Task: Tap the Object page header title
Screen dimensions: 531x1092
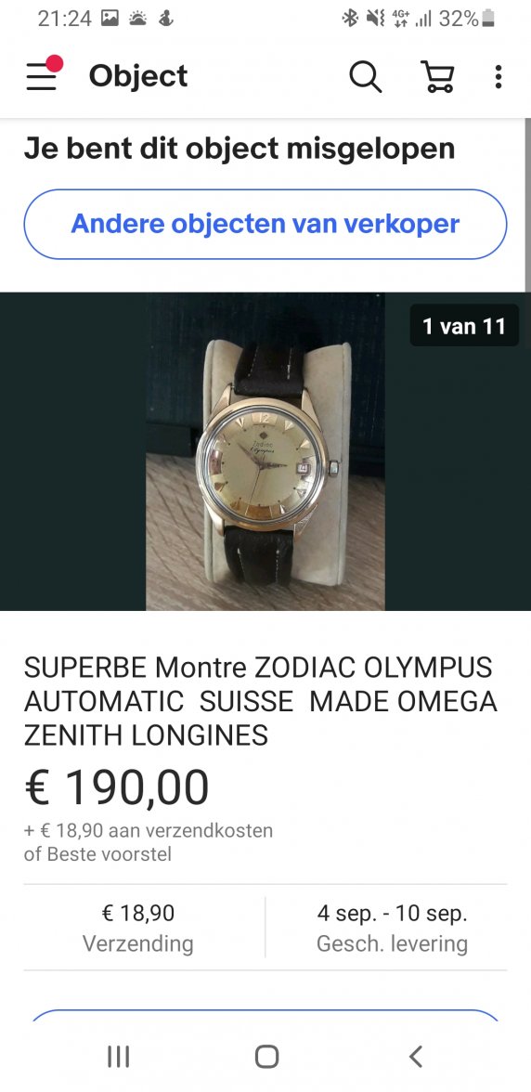Action: tap(138, 76)
